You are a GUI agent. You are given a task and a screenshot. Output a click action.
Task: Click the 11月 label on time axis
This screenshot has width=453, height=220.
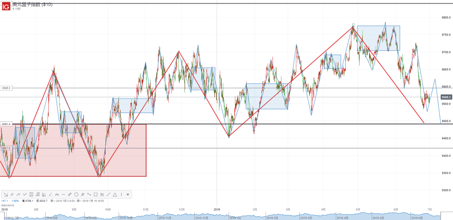click(x=146, y=209)
